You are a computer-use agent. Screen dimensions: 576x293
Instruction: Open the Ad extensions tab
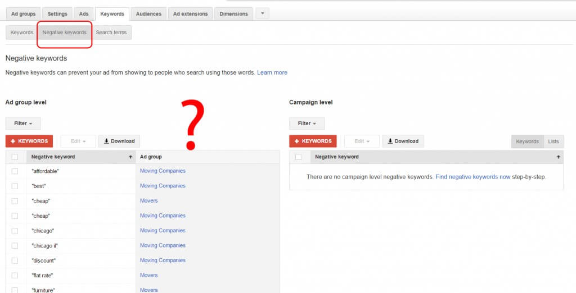[x=190, y=14]
